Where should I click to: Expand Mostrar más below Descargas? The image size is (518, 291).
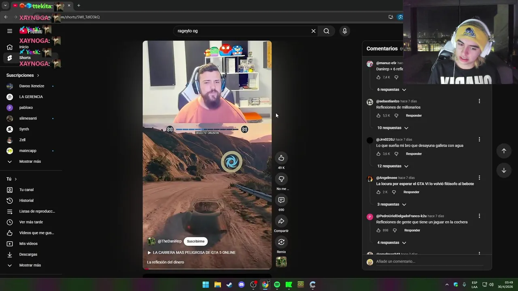click(31, 265)
